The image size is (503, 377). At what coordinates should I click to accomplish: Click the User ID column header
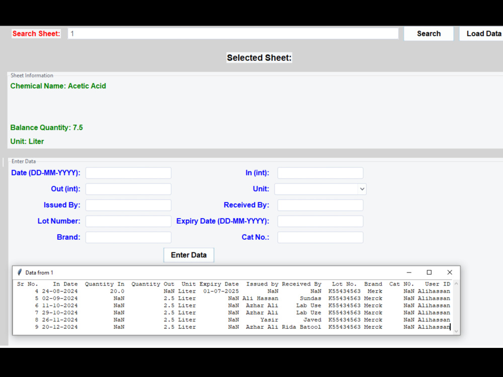[x=438, y=284]
